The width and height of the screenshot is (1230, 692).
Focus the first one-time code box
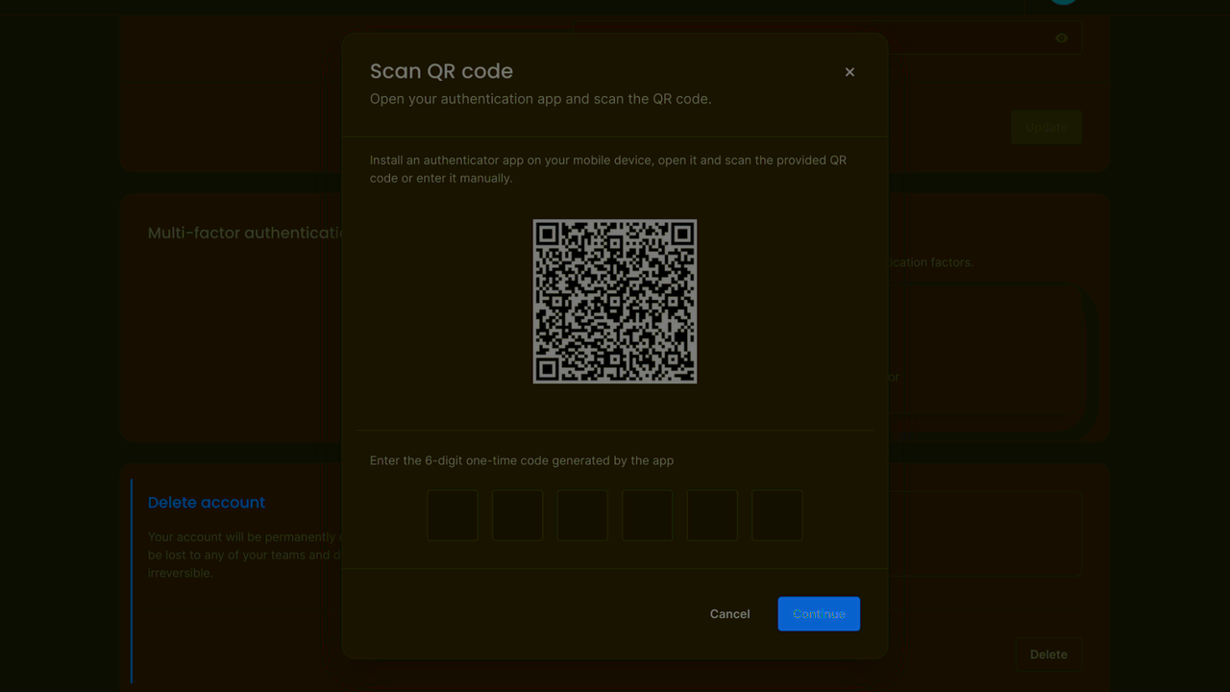[x=452, y=515]
